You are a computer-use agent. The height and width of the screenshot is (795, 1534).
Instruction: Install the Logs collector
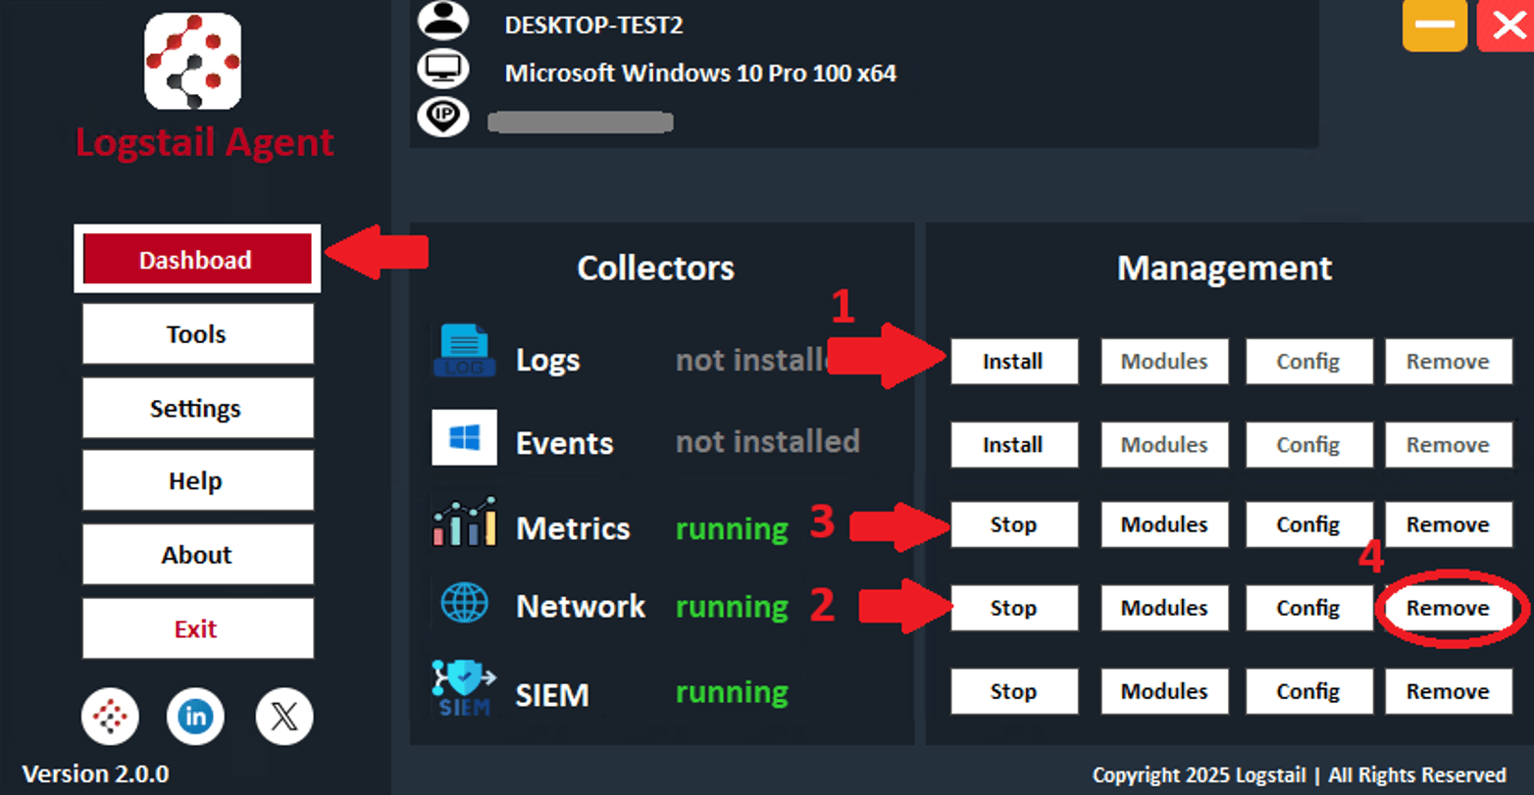pos(1014,362)
